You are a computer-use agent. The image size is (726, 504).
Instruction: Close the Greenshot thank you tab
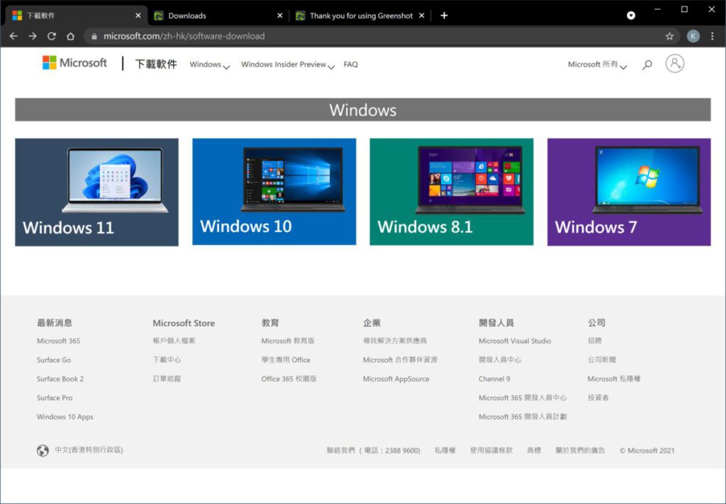coord(421,16)
